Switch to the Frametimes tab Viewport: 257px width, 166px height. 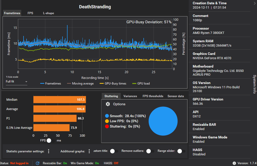(x=12, y=13)
